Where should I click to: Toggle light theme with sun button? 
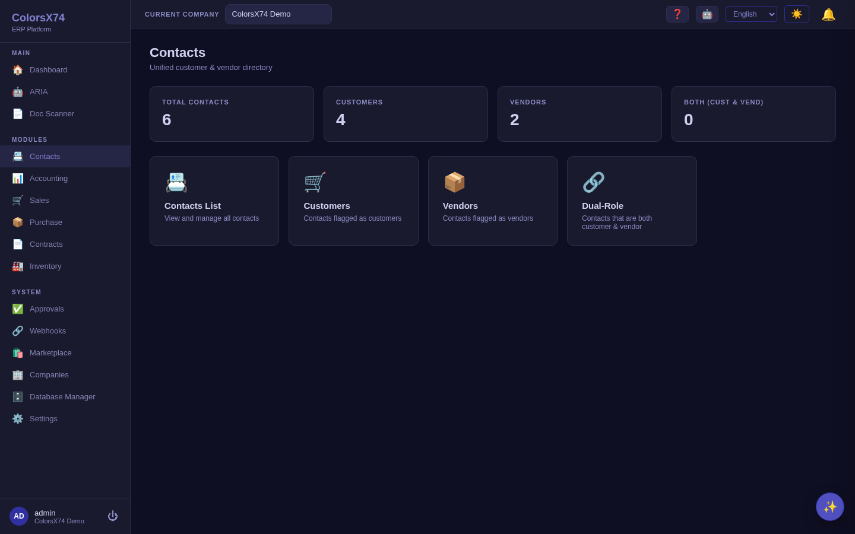click(x=797, y=14)
